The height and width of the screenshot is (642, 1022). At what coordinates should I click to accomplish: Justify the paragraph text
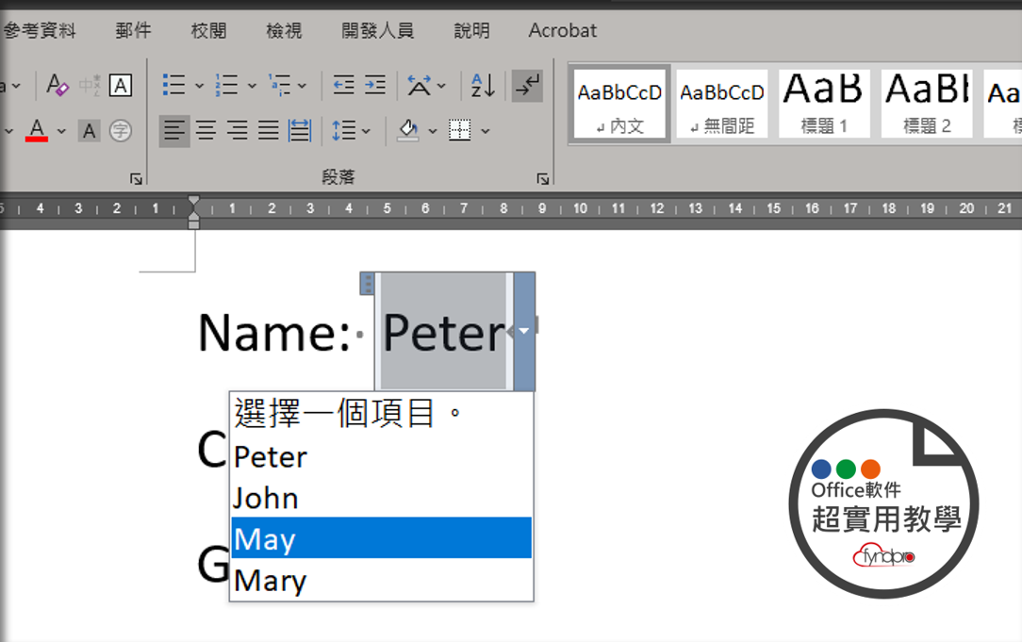[269, 131]
